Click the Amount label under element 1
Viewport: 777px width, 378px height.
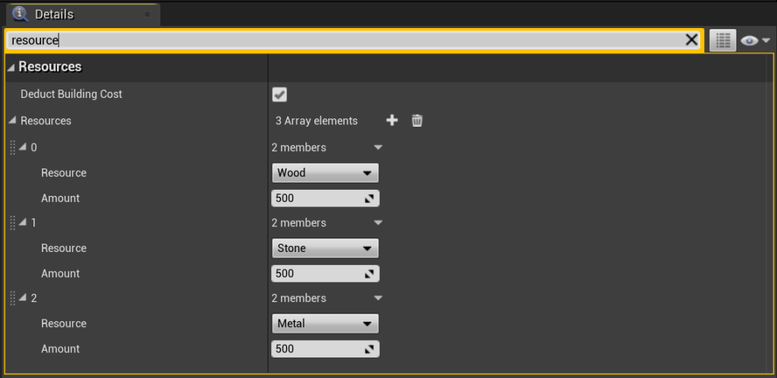coord(60,273)
